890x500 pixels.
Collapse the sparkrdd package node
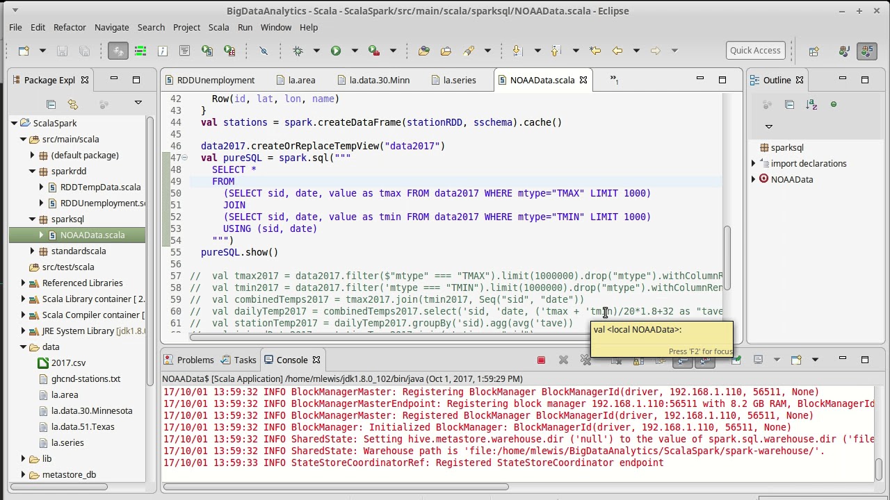pyautogui.click(x=32, y=171)
